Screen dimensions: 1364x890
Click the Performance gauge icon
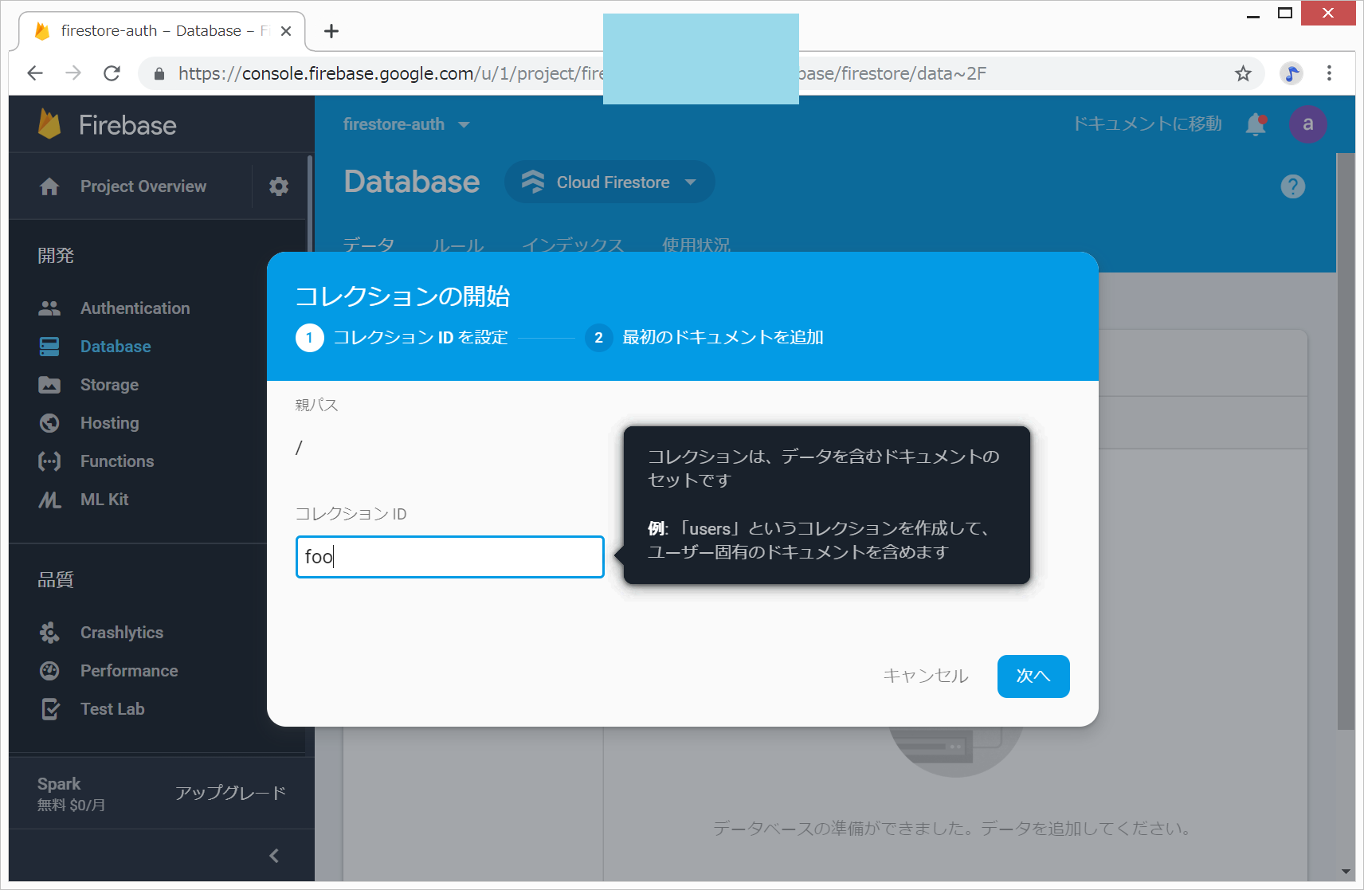click(49, 671)
